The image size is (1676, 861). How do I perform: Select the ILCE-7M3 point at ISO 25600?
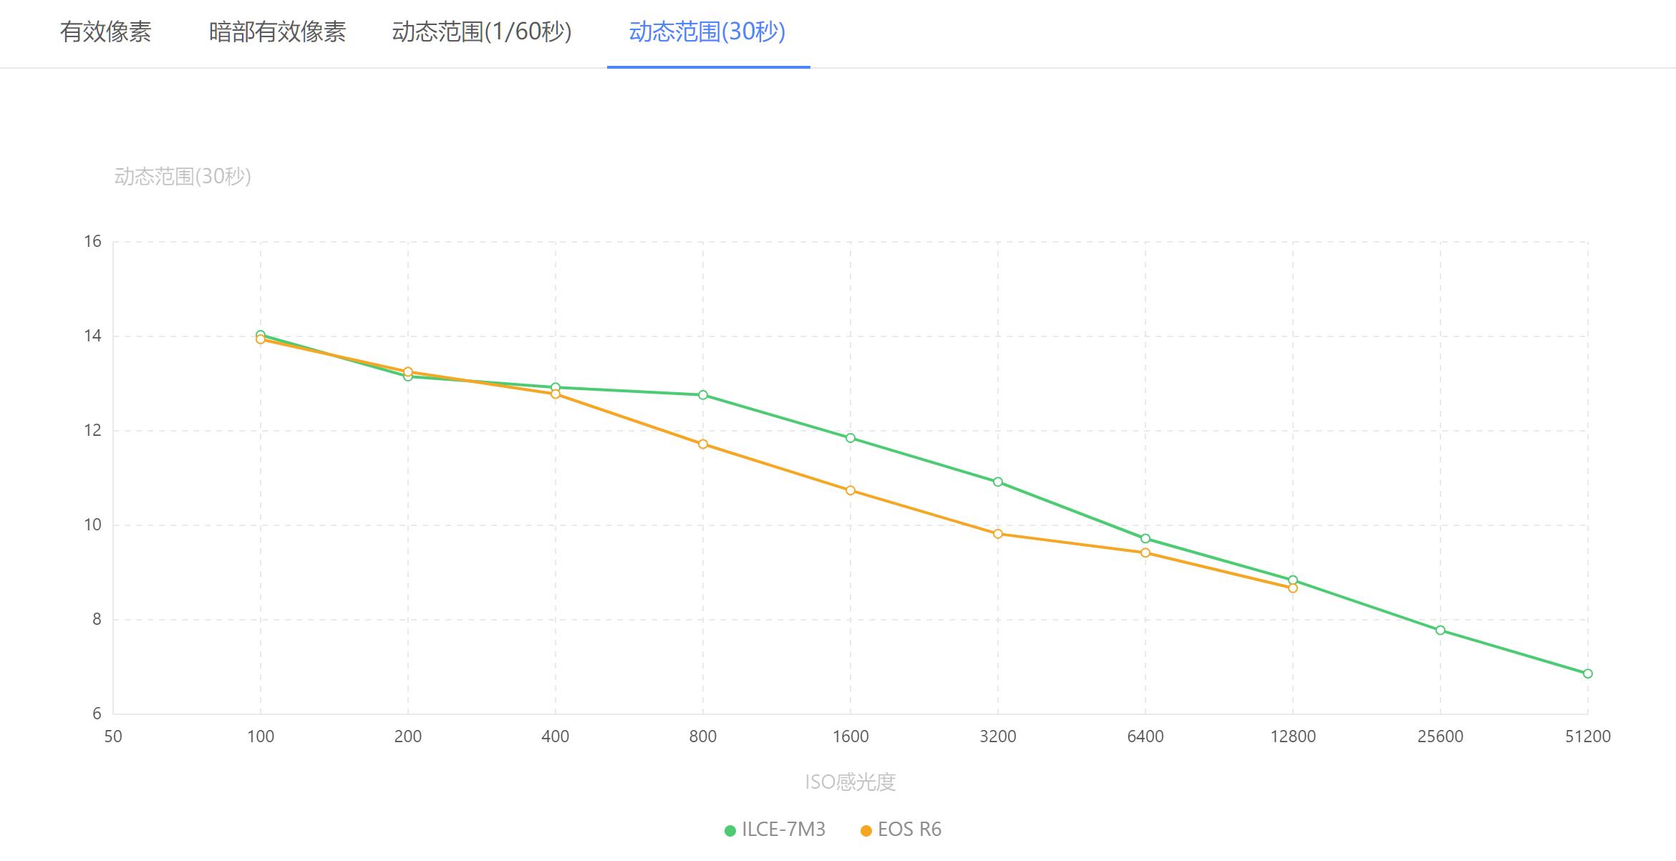tap(1440, 631)
